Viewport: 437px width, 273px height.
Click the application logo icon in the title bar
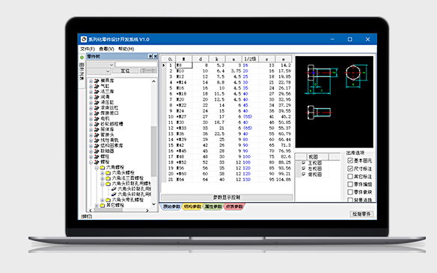pyautogui.click(x=84, y=40)
